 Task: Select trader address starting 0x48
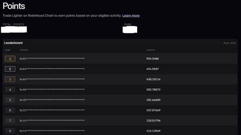point(52,100)
